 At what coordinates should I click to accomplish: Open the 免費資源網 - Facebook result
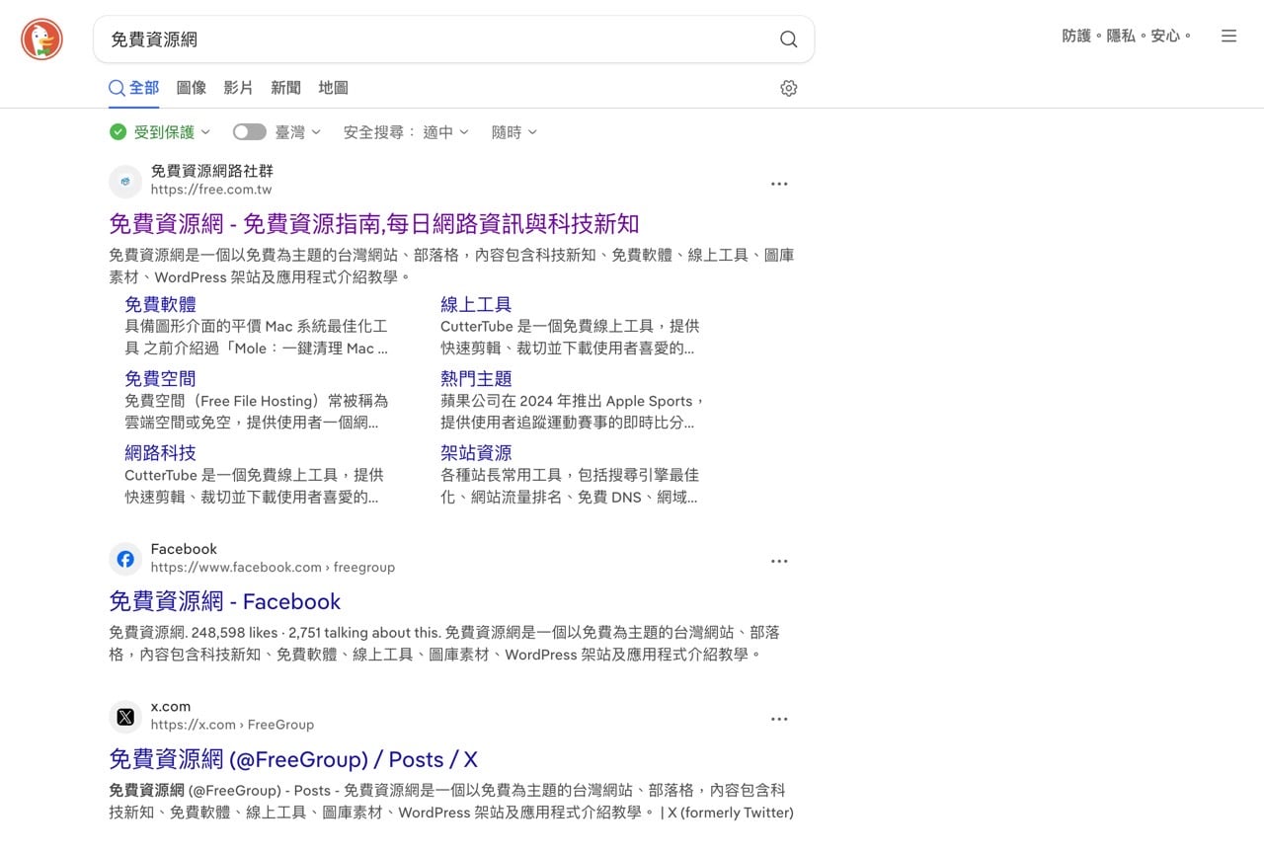pyautogui.click(x=224, y=601)
